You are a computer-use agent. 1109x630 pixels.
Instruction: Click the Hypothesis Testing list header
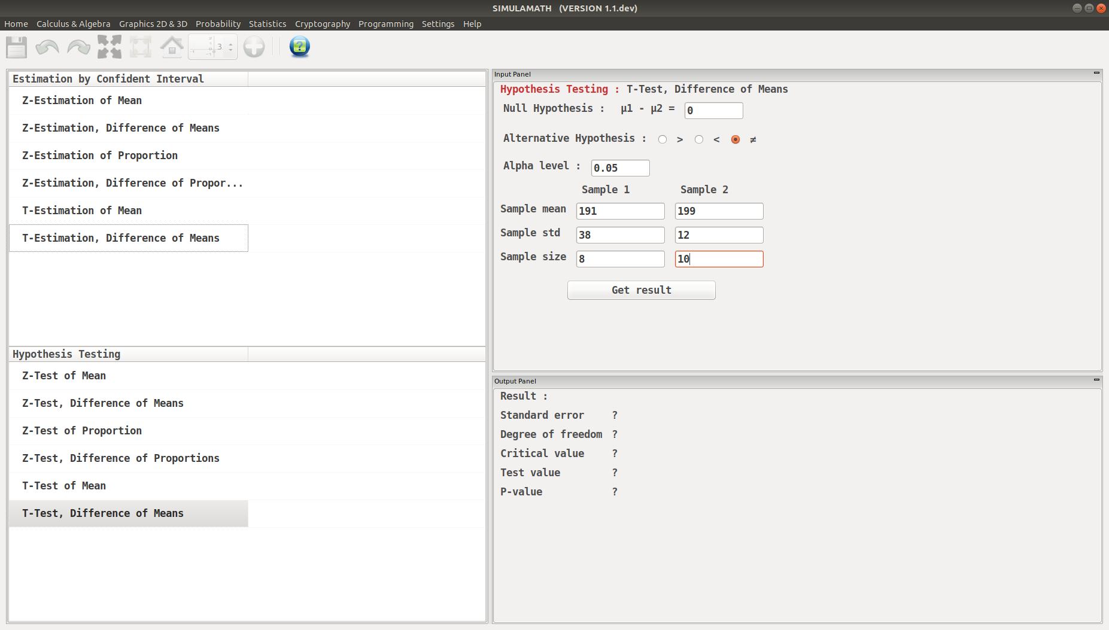(x=129, y=354)
